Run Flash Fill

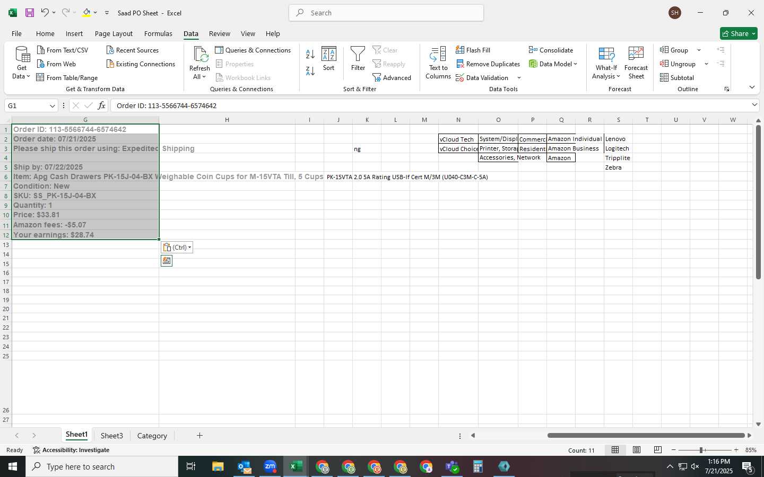coord(473,50)
